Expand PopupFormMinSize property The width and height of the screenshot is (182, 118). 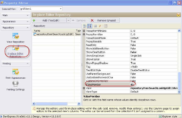coord(84,31)
